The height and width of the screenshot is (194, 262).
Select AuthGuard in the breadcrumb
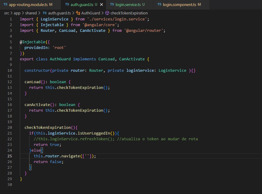[90, 13]
